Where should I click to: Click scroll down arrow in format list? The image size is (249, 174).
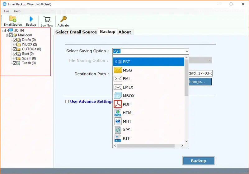tap(186, 141)
